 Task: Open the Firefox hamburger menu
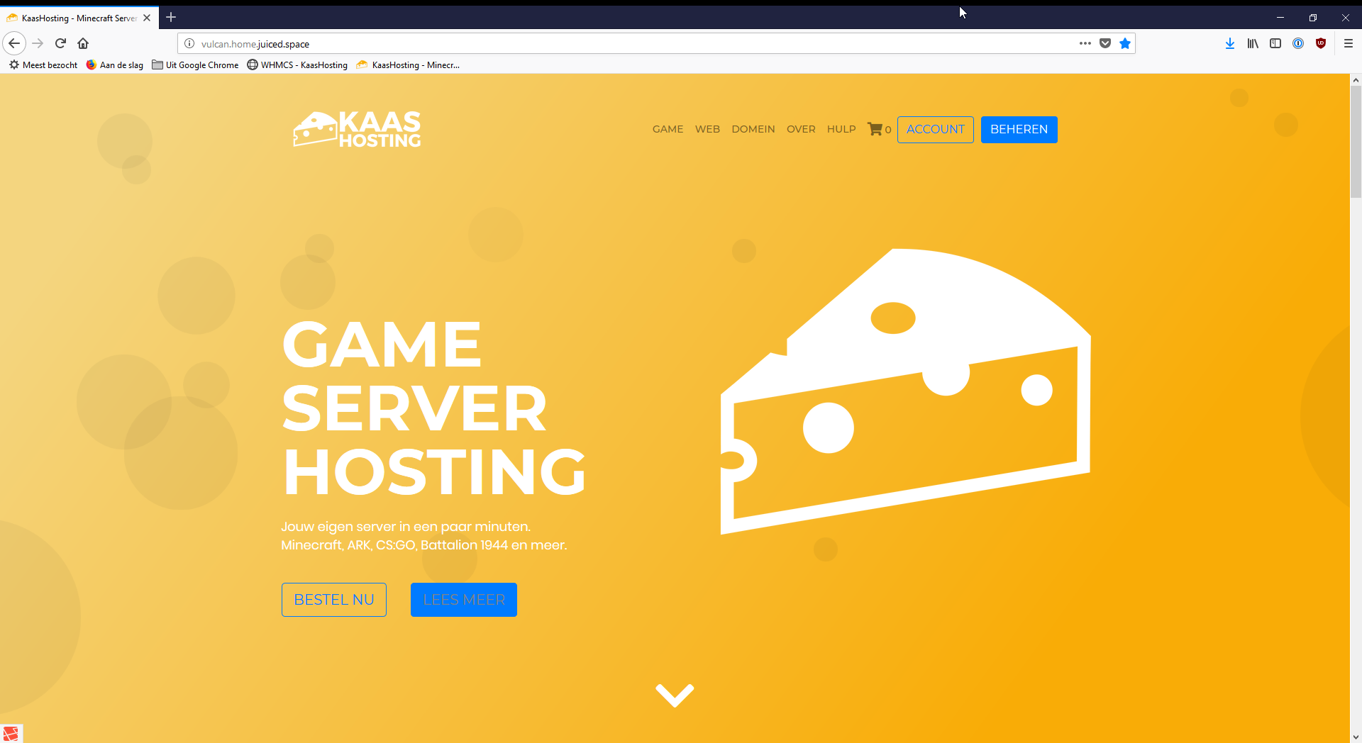coord(1349,43)
